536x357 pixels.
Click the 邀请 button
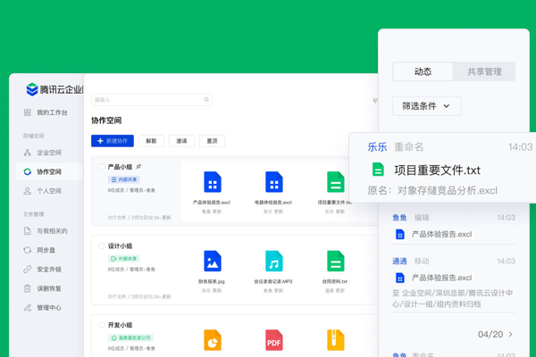tap(181, 141)
